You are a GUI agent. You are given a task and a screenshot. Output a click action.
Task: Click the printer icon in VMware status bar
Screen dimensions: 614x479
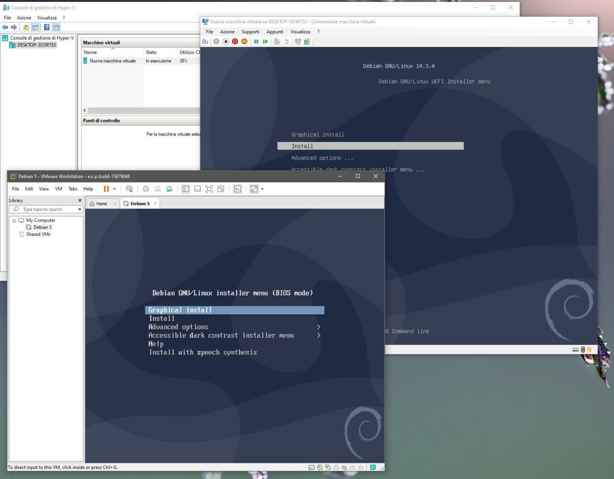tap(336, 467)
